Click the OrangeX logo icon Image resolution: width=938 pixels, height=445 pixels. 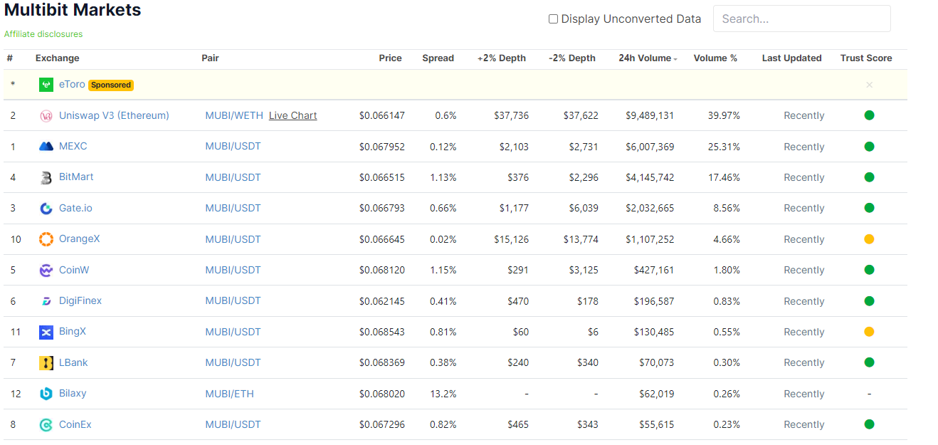point(46,239)
